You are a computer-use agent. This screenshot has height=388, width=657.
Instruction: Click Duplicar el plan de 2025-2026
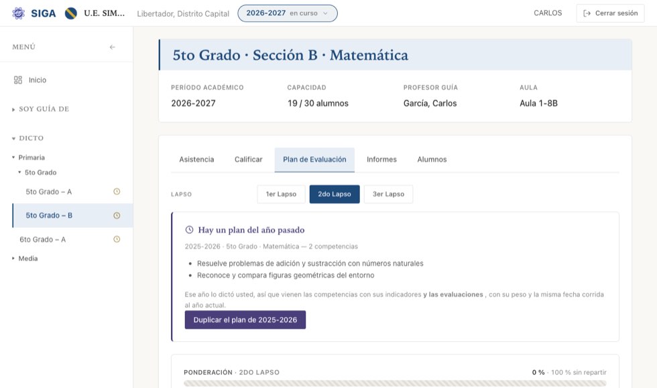(x=245, y=320)
